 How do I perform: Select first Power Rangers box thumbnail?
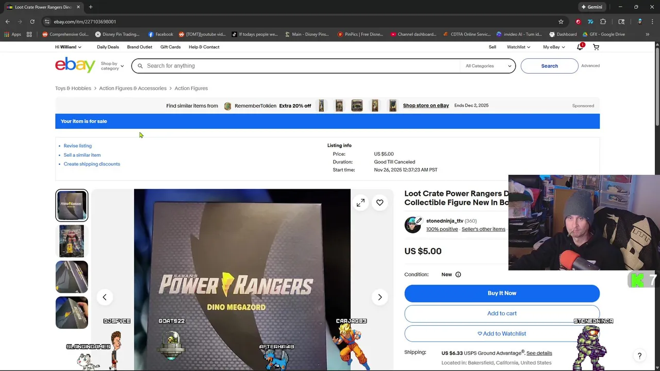[x=72, y=206]
